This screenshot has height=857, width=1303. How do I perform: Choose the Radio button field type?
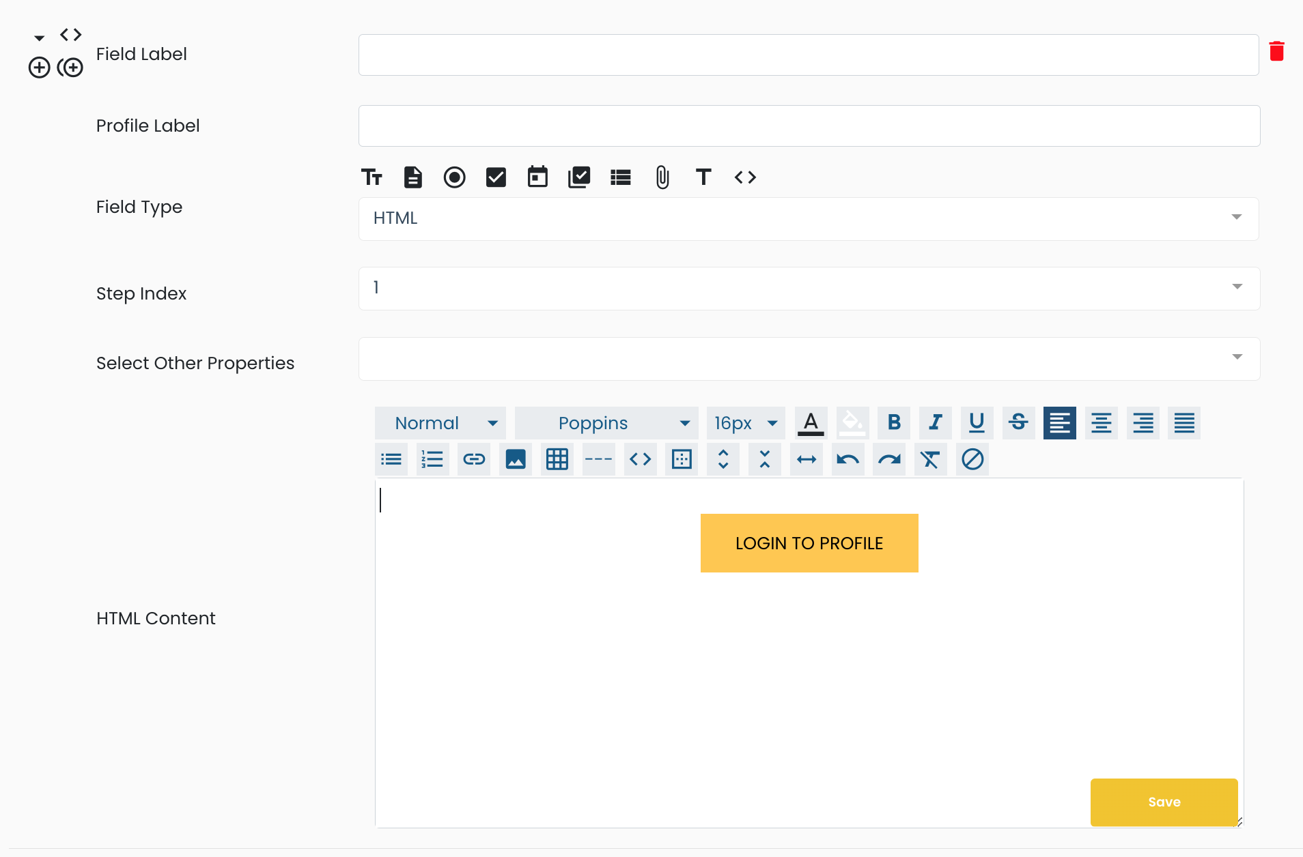click(x=454, y=177)
